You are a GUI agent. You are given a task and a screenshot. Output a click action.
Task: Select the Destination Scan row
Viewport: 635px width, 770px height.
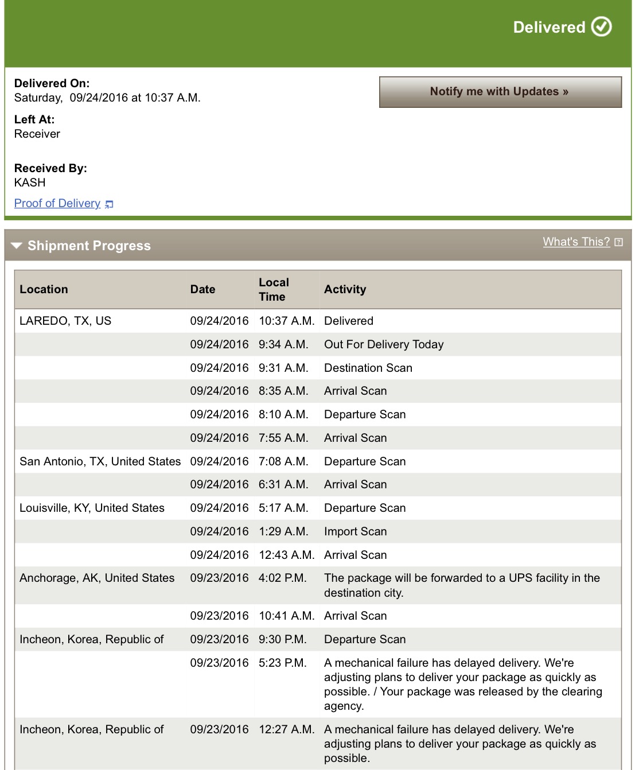coord(368,368)
